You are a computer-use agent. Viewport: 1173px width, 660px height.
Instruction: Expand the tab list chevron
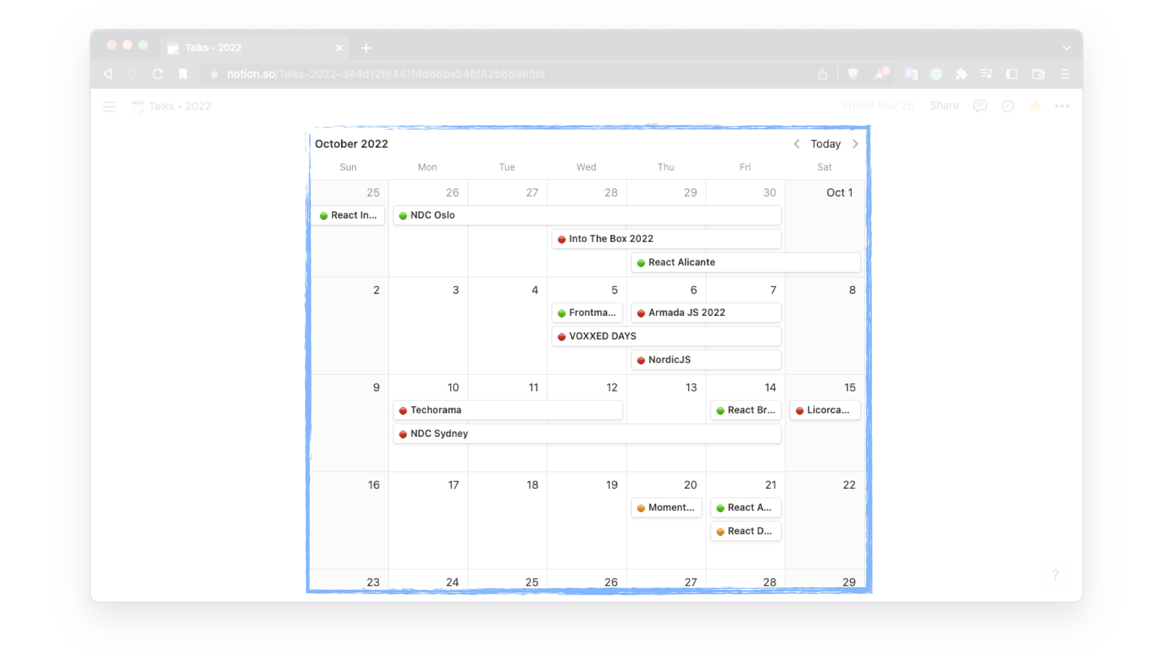coord(1066,48)
